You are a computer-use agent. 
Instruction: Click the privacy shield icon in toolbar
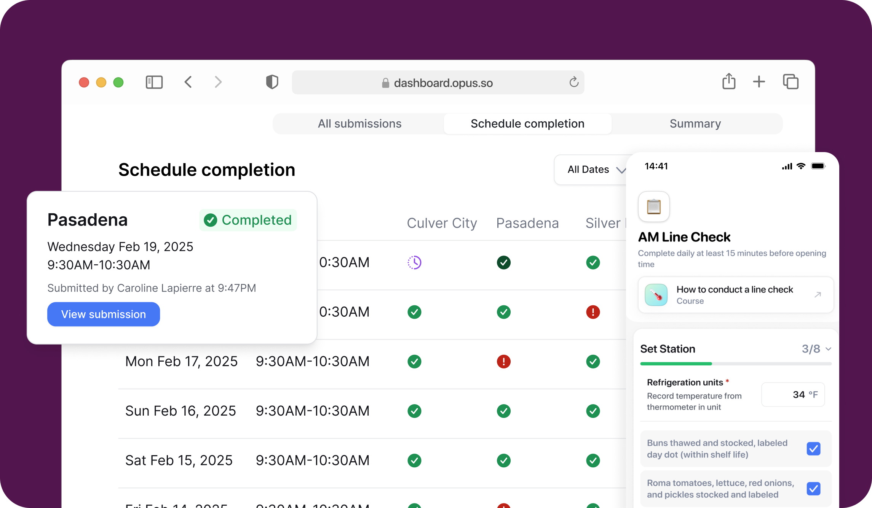coord(272,82)
